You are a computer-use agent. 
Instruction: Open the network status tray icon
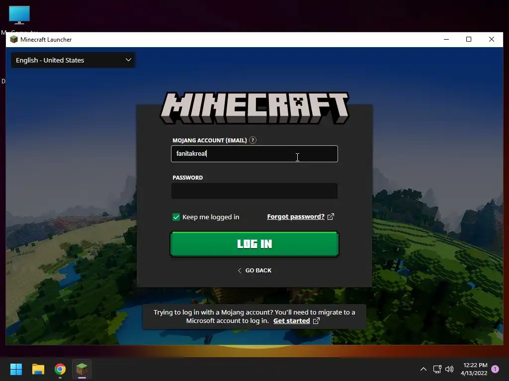(x=437, y=369)
